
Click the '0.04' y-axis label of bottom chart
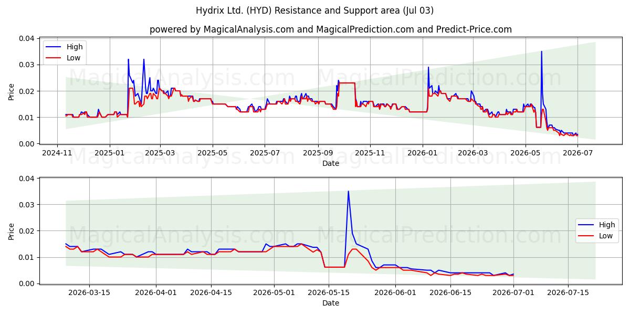pyautogui.click(x=27, y=178)
